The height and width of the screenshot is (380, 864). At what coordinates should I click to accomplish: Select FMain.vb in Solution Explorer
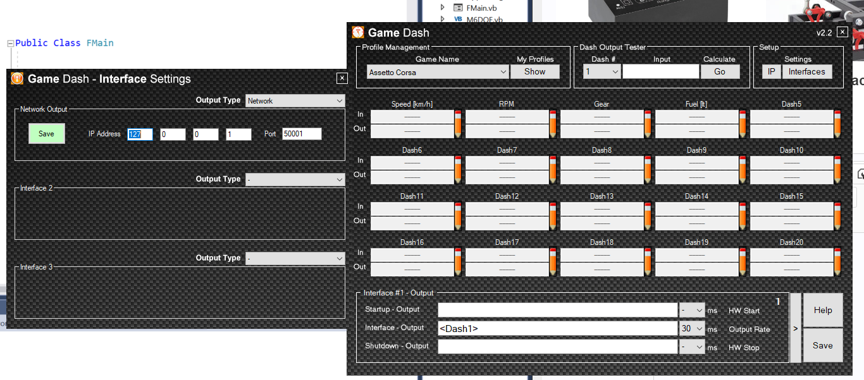coord(481,8)
